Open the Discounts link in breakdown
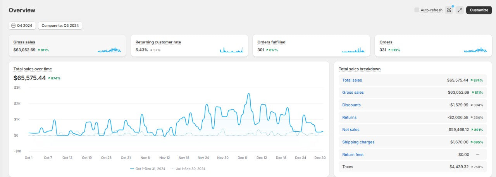This screenshot has height=177, width=496. [x=351, y=105]
